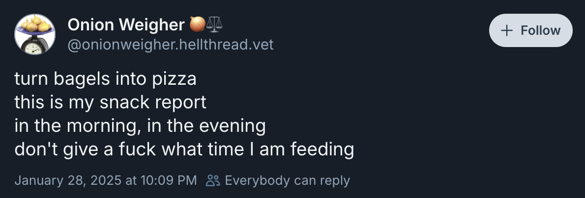Image resolution: width=585 pixels, height=198 pixels.
Task: Click the plus icon in Follow
Action: pos(506,30)
